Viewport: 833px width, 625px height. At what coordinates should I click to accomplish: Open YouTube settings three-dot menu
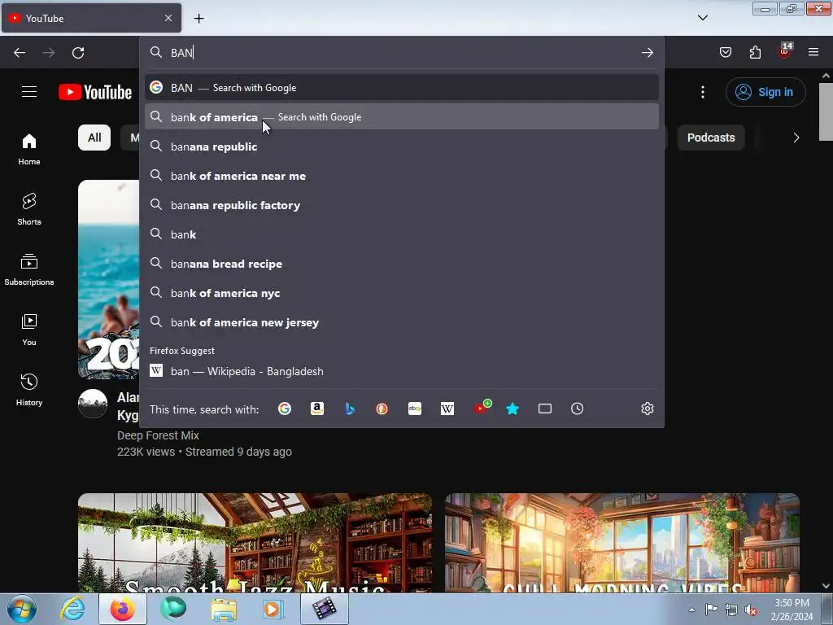[702, 92]
